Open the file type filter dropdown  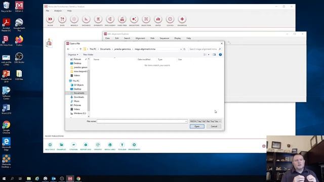pos(205,121)
